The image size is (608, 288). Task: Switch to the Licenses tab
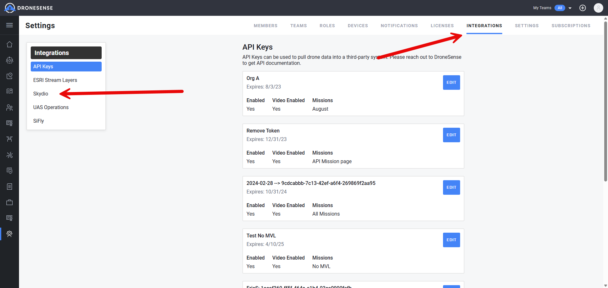(x=442, y=26)
